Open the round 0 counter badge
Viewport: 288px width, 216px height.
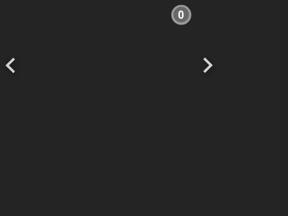pos(181,15)
